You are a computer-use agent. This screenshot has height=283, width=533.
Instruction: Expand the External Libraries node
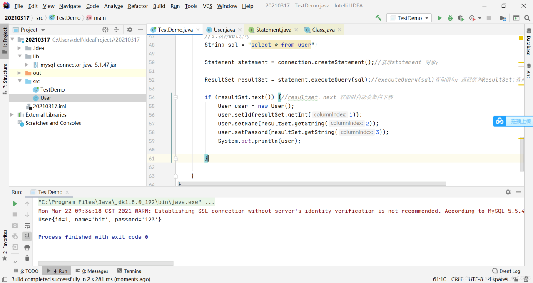pos(12,114)
